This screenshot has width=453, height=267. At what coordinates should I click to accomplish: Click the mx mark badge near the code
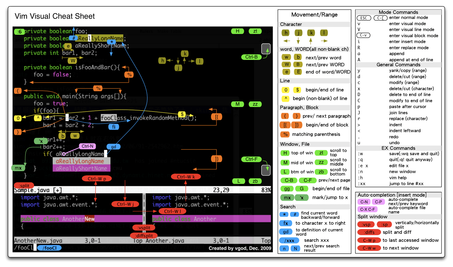tap(18, 168)
